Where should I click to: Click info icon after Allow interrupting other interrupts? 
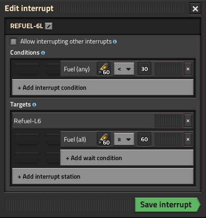pyautogui.click(x=115, y=42)
